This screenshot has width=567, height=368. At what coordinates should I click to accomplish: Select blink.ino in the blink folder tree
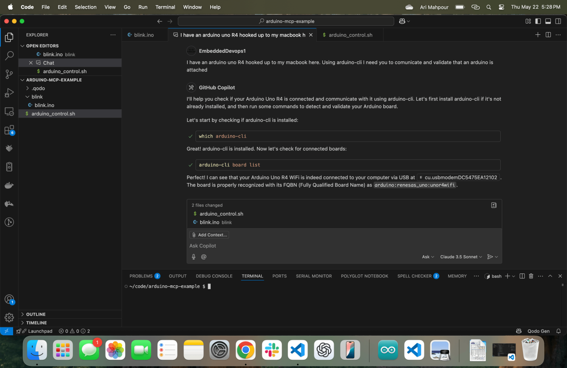click(44, 105)
